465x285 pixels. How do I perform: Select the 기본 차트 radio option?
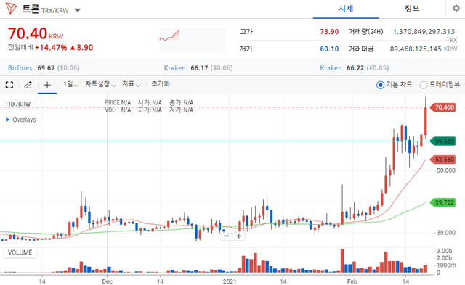pyautogui.click(x=380, y=86)
